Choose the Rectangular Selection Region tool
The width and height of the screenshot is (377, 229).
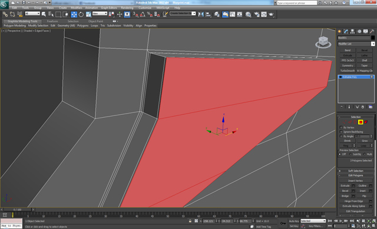tap(58, 14)
